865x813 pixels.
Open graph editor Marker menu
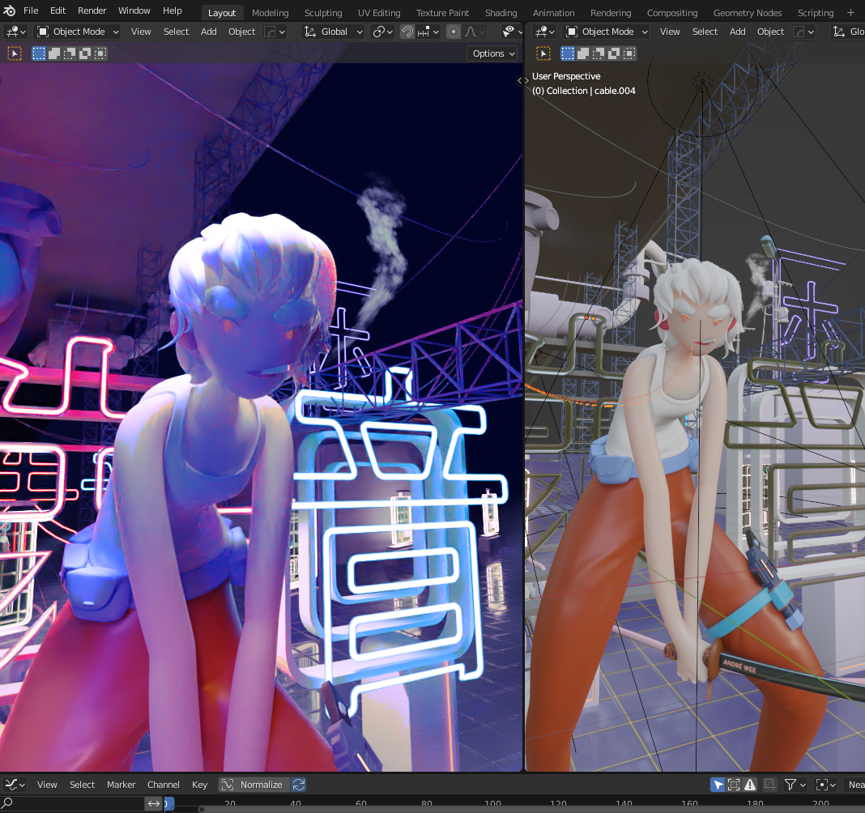pyautogui.click(x=121, y=785)
